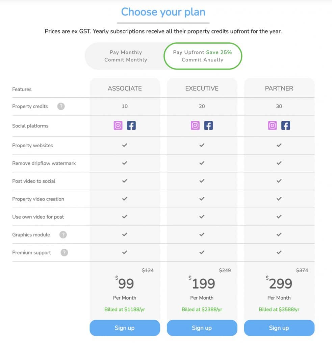Switch to Pay Monthly billing option
This screenshot has width=332, height=346.
(x=126, y=56)
